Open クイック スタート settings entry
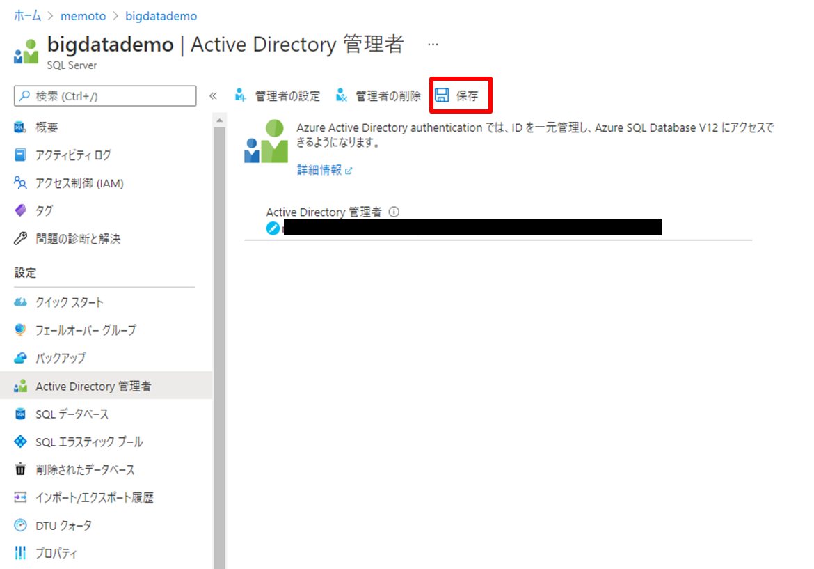The height and width of the screenshot is (569, 814). pyautogui.click(x=70, y=302)
